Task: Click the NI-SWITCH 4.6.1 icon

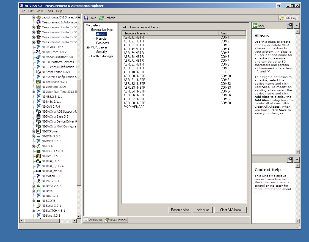Action: 38,211
